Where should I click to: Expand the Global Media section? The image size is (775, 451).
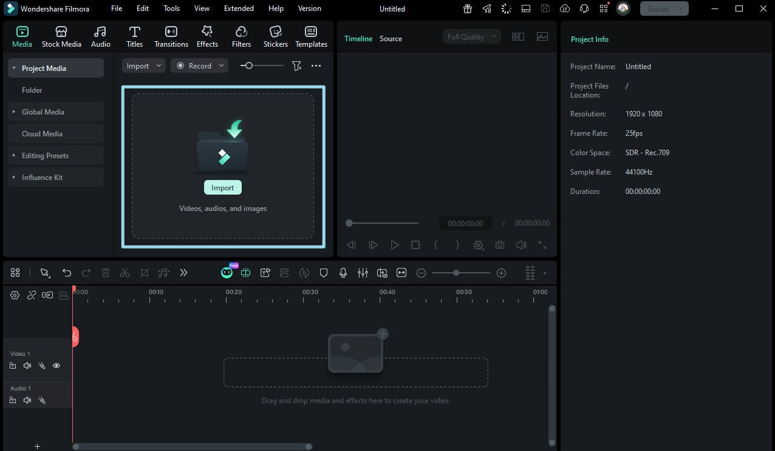(13, 112)
